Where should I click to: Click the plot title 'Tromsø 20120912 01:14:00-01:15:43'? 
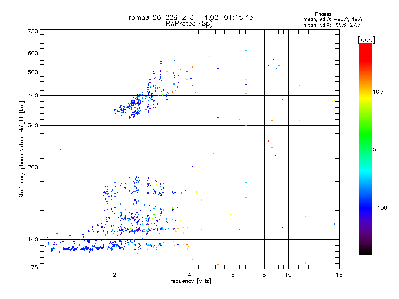point(189,17)
